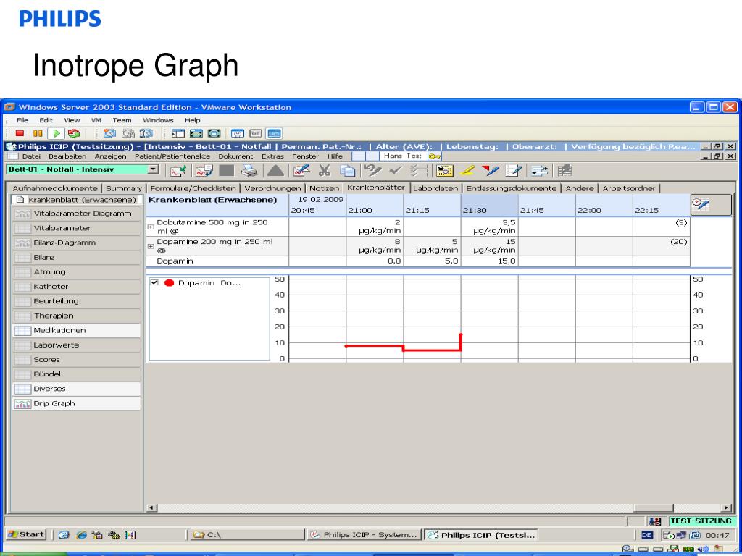Open the VMware snapshot manager wrench icon

point(146,134)
